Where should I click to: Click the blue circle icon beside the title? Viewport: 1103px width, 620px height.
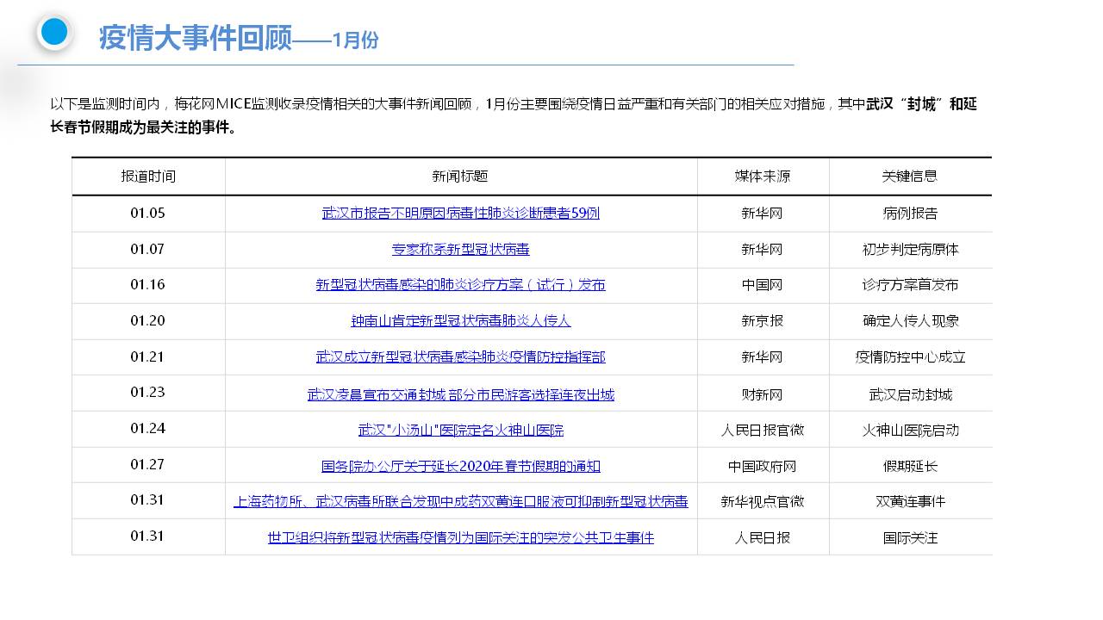pos(54,32)
